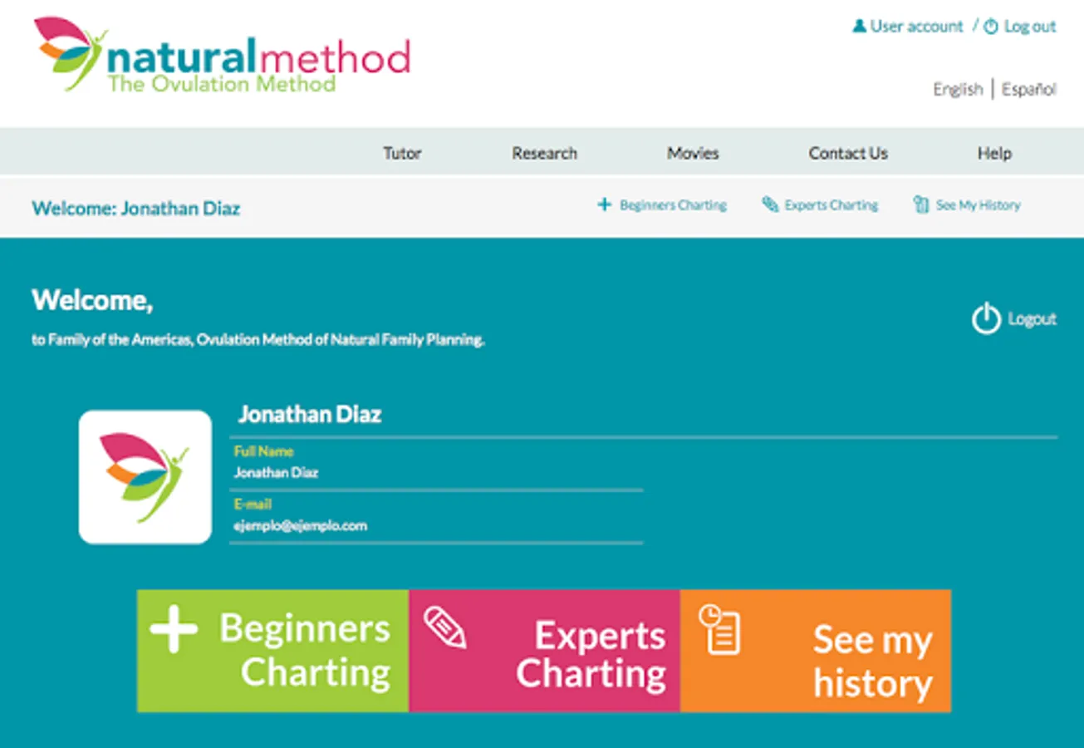Click the Full Name value Jonathan Diaz

coord(276,473)
